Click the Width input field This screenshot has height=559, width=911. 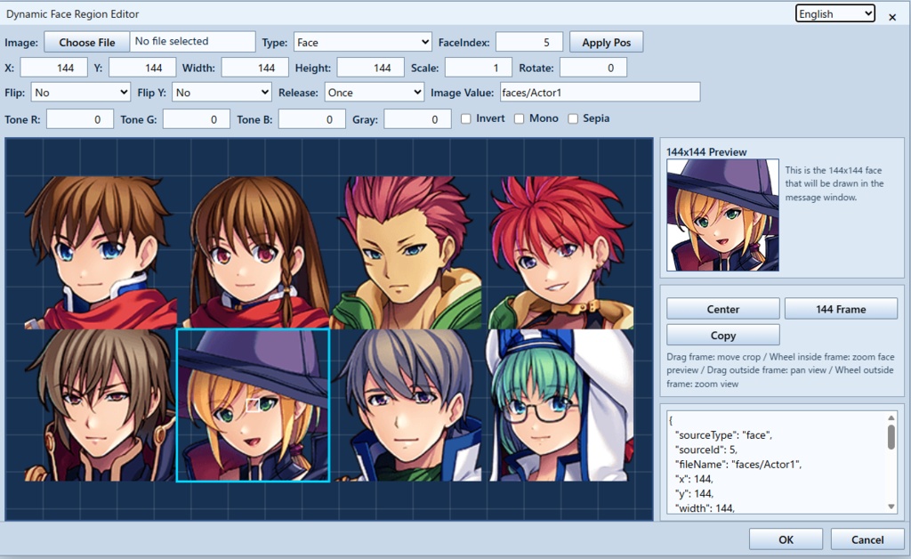pos(255,68)
